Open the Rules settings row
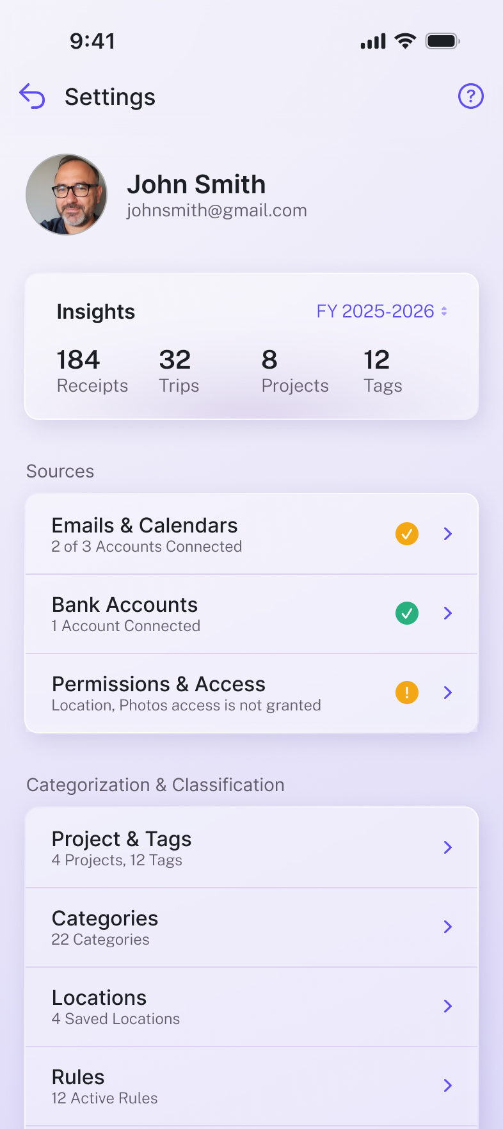 (x=251, y=1085)
